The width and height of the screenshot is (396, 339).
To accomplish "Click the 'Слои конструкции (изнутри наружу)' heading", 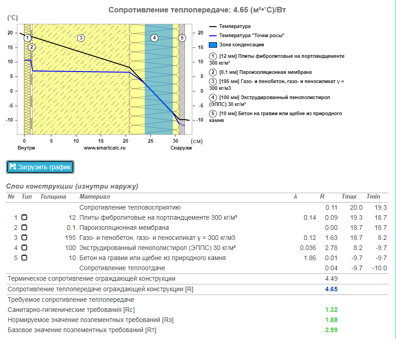I will pos(72,186).
